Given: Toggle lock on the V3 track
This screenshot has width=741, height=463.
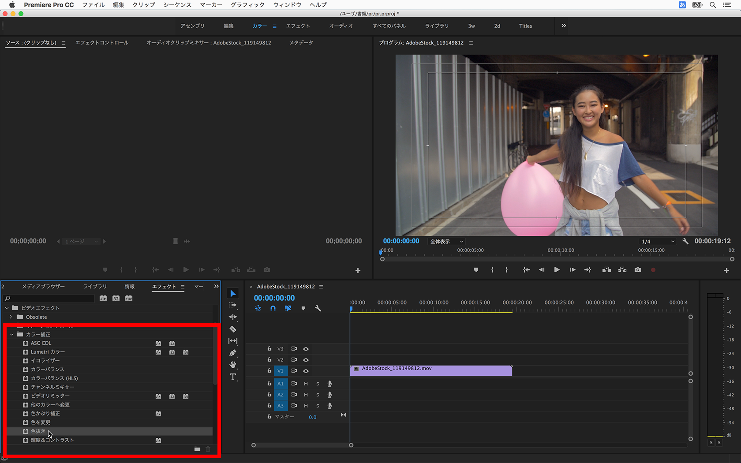Looking at the screenshot, I should 269,349.
